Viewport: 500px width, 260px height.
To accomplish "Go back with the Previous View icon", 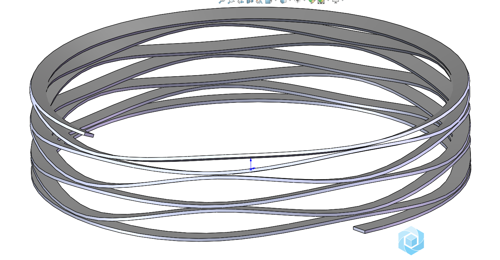I will [241, 1].
